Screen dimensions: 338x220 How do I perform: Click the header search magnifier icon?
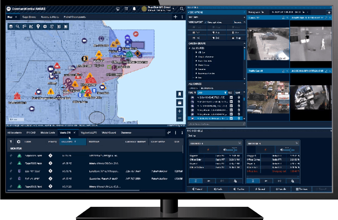click(x=182, y=9)
